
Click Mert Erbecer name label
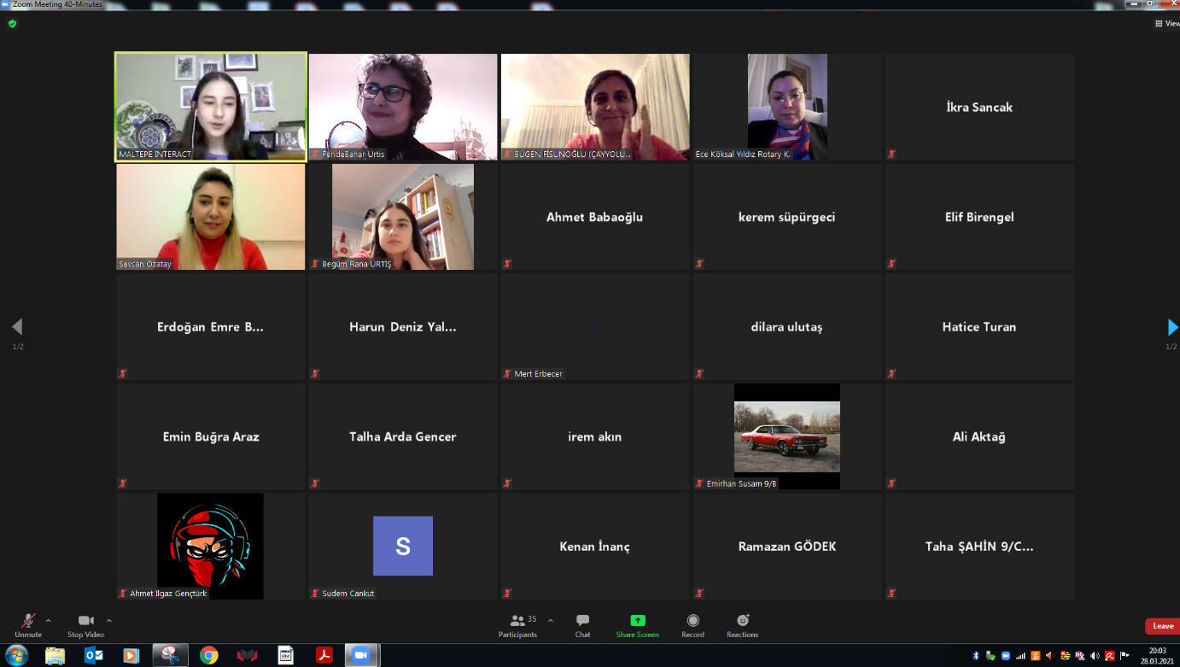[x=539, y=373]
